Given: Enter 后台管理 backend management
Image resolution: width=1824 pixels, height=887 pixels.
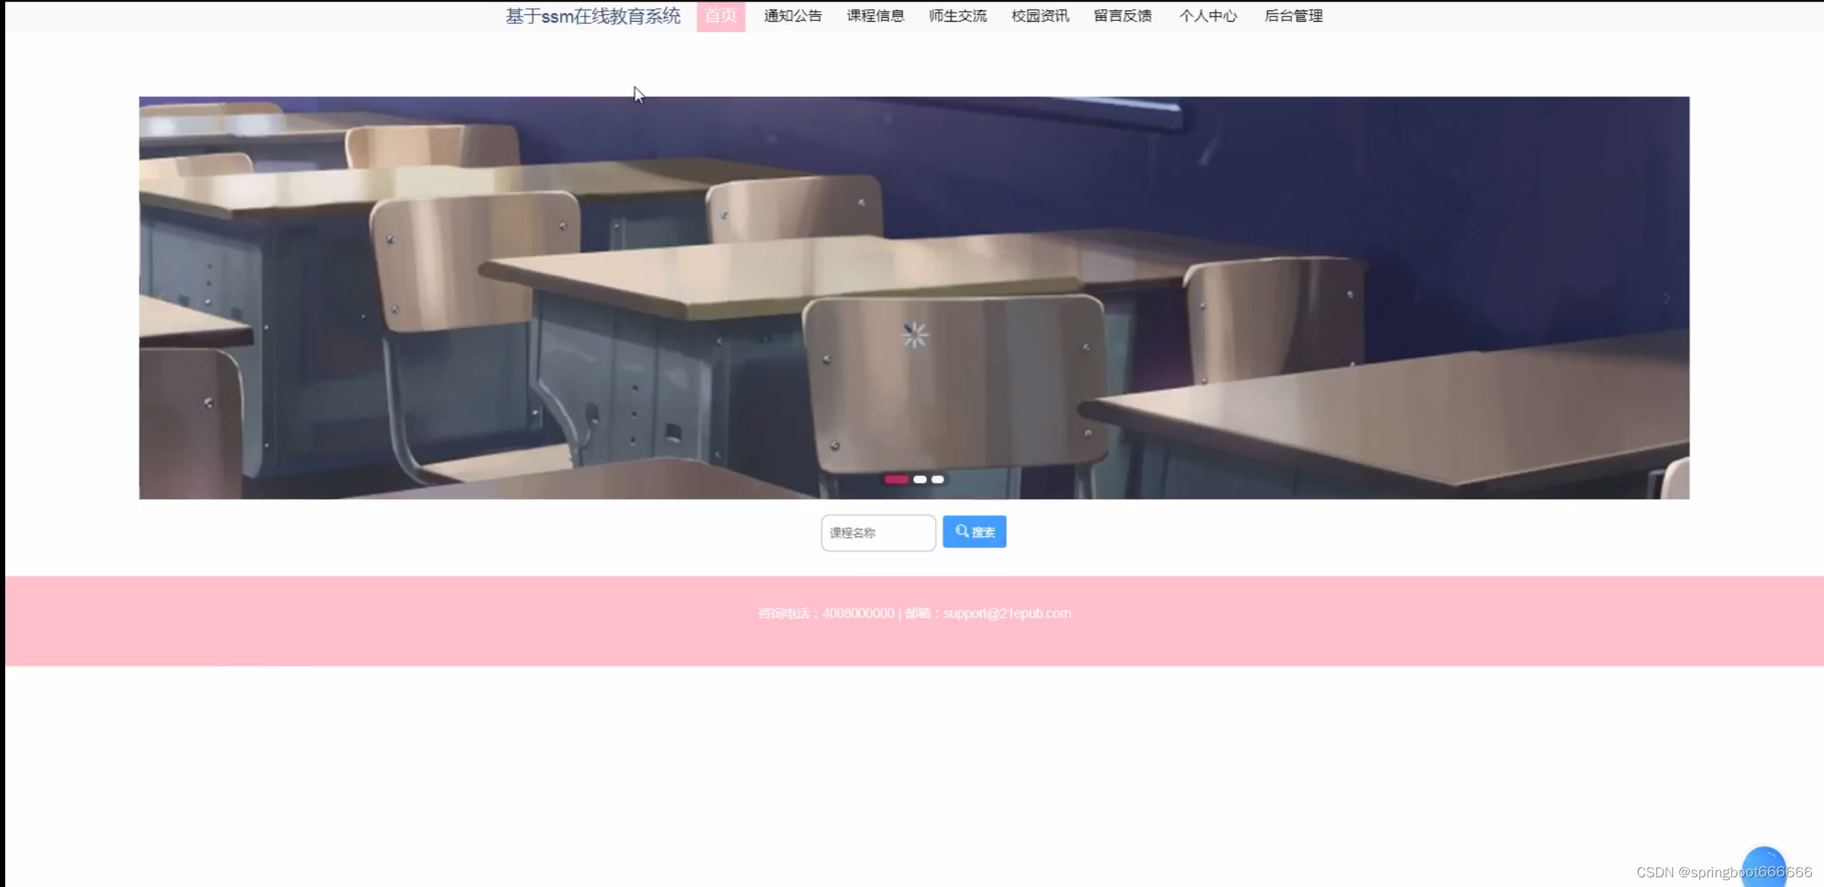Looking at the screenshot, I should (1293, 16).
